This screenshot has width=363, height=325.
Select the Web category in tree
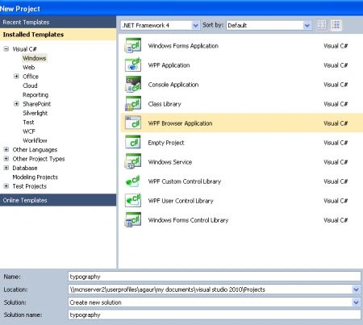pyautogui.click(x=29, y=67)
